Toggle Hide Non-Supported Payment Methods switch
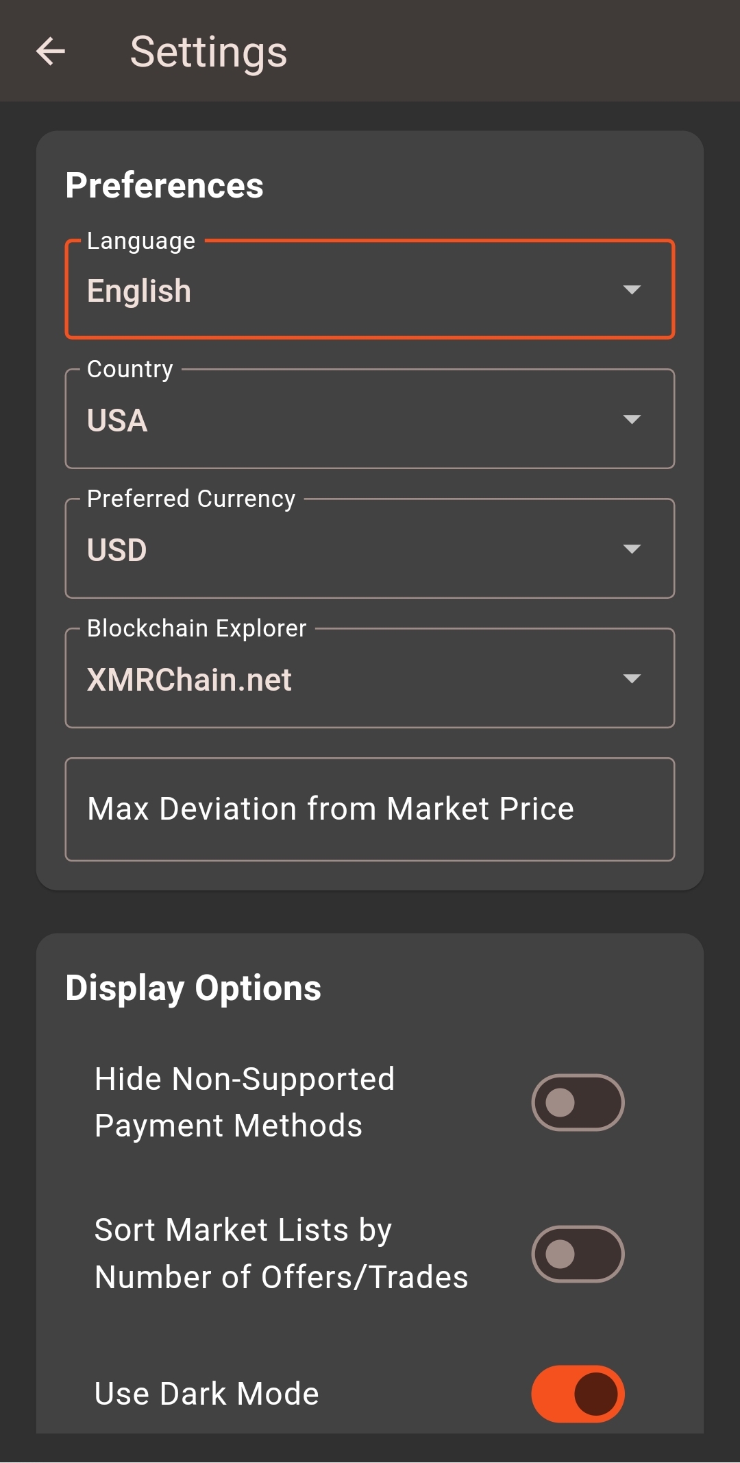Viewport: 740px width, 1463px height. point(578,1102)
